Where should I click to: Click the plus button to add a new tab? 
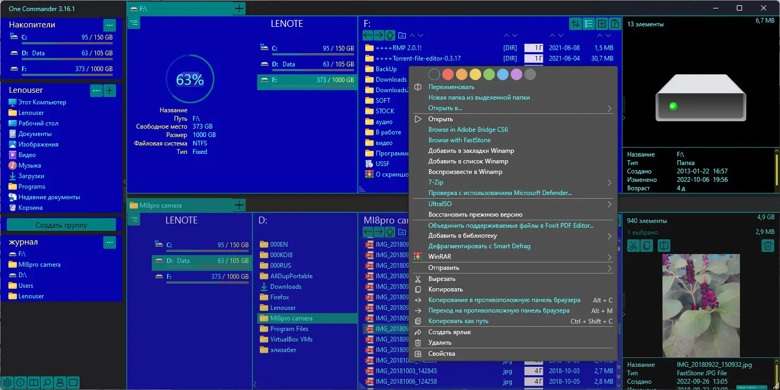(239, 8)
